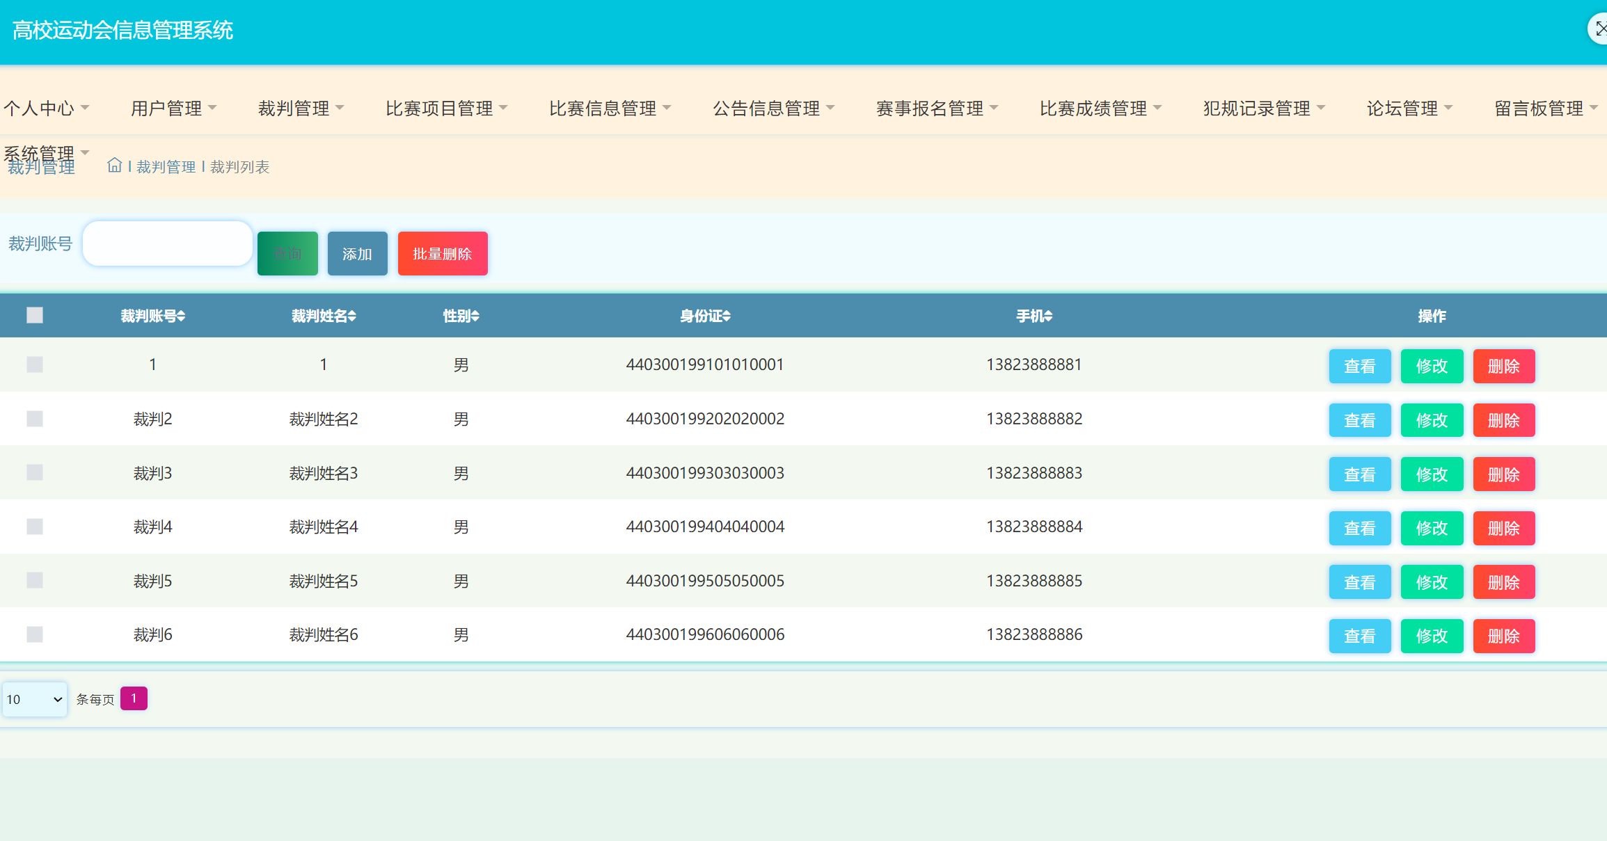Click the home icon in breadcrumb

pyautogui.click(x=114, y=166)
